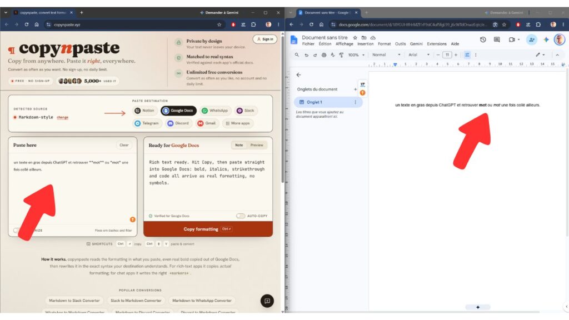The image size is (569, 320).
Task: Click the copynpaste page vertical scrollbar
Action: pos(283,109)
